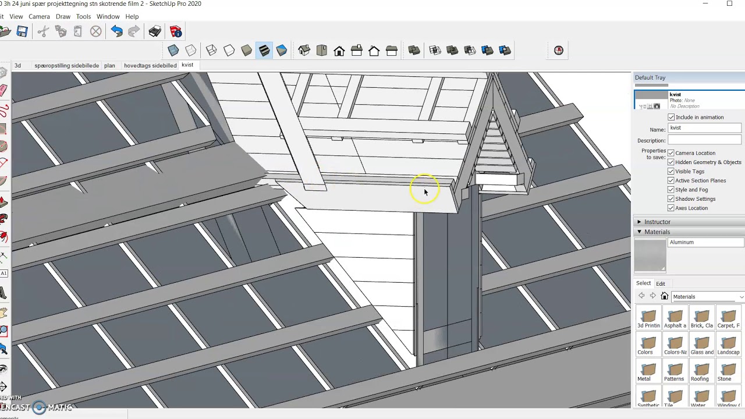
Task: Switch to Hidden Line face style
Action: pos(229,51)
